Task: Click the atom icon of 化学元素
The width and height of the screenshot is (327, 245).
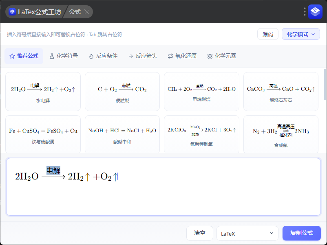Action: tap(210, 56)
